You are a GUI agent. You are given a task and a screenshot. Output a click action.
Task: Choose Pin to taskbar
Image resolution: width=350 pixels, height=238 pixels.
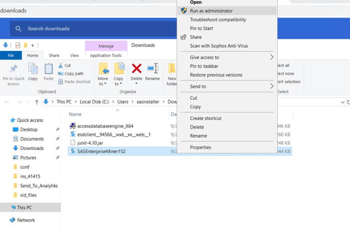[227, 66]
